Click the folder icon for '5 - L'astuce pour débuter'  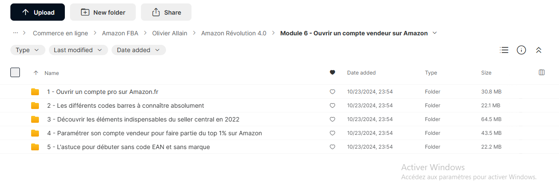(x=35, y=147)
